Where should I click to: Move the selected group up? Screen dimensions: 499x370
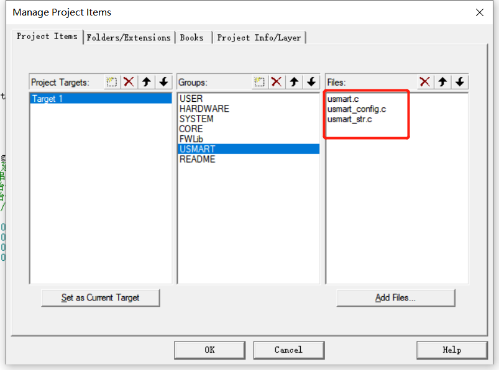pyautogui.click(x=294, y=82)
